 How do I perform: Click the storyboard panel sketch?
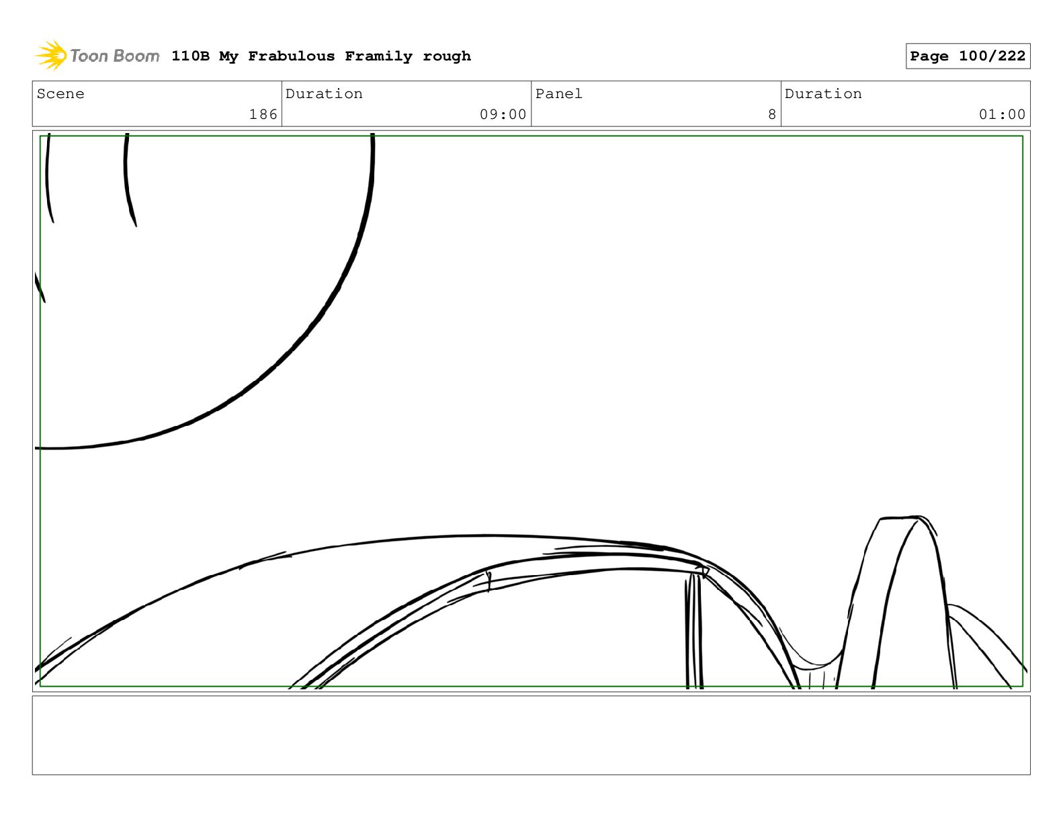531,411
